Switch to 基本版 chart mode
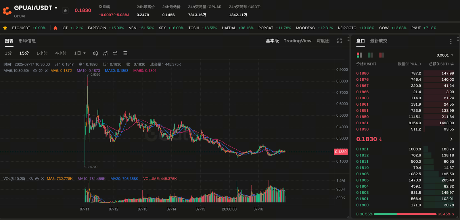Screen dimensions: 460x220 click(x=272, y=41)
